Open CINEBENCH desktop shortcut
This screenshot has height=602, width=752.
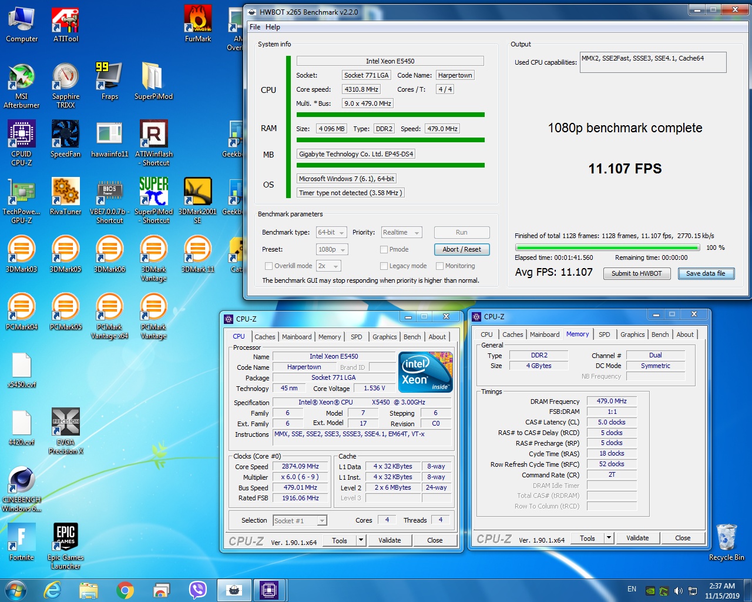click(22, 489)
